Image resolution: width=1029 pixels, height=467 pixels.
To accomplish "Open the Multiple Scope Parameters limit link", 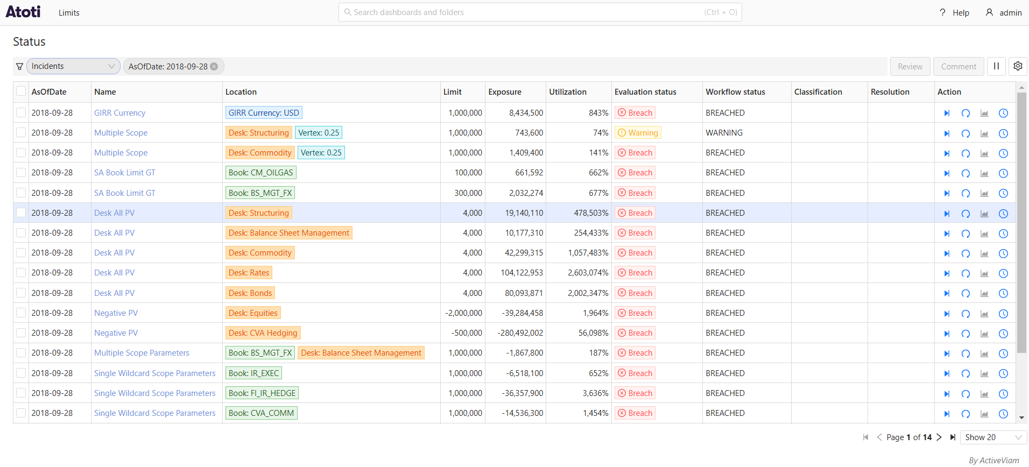I will 142,353.
